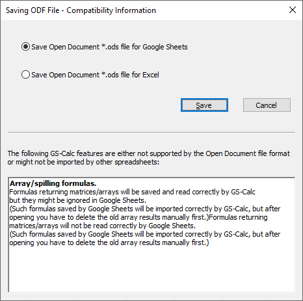Click the text 'Compatibility Information' in the title

(111, 10)
